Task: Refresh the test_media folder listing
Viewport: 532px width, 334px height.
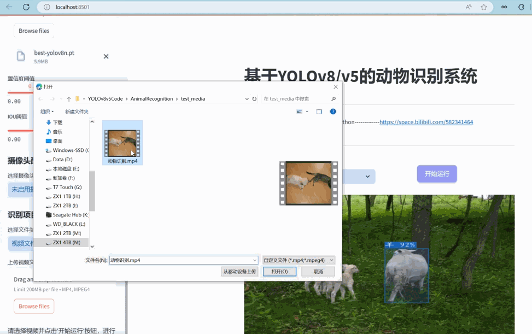Action: click(x=254, y=99)
